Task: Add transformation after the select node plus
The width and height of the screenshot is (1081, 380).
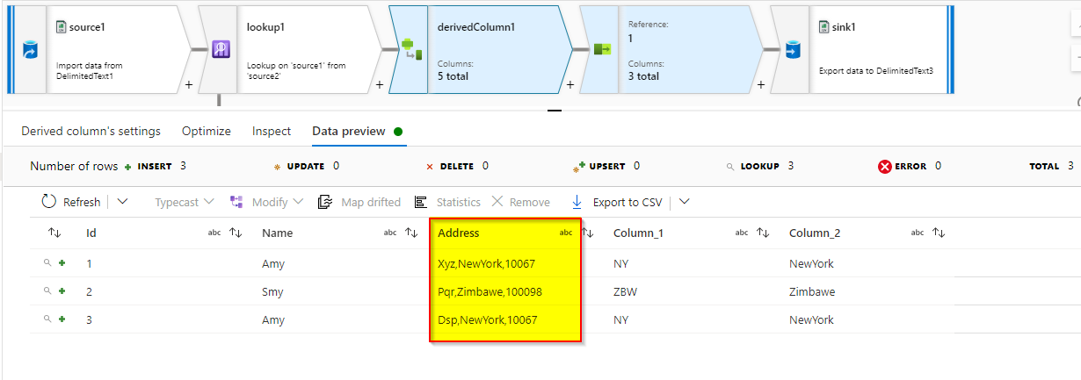Action: [x=761, y=85]
